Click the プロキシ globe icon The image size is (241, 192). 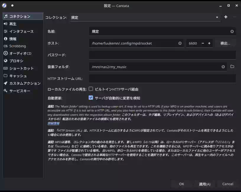(6, 61)
